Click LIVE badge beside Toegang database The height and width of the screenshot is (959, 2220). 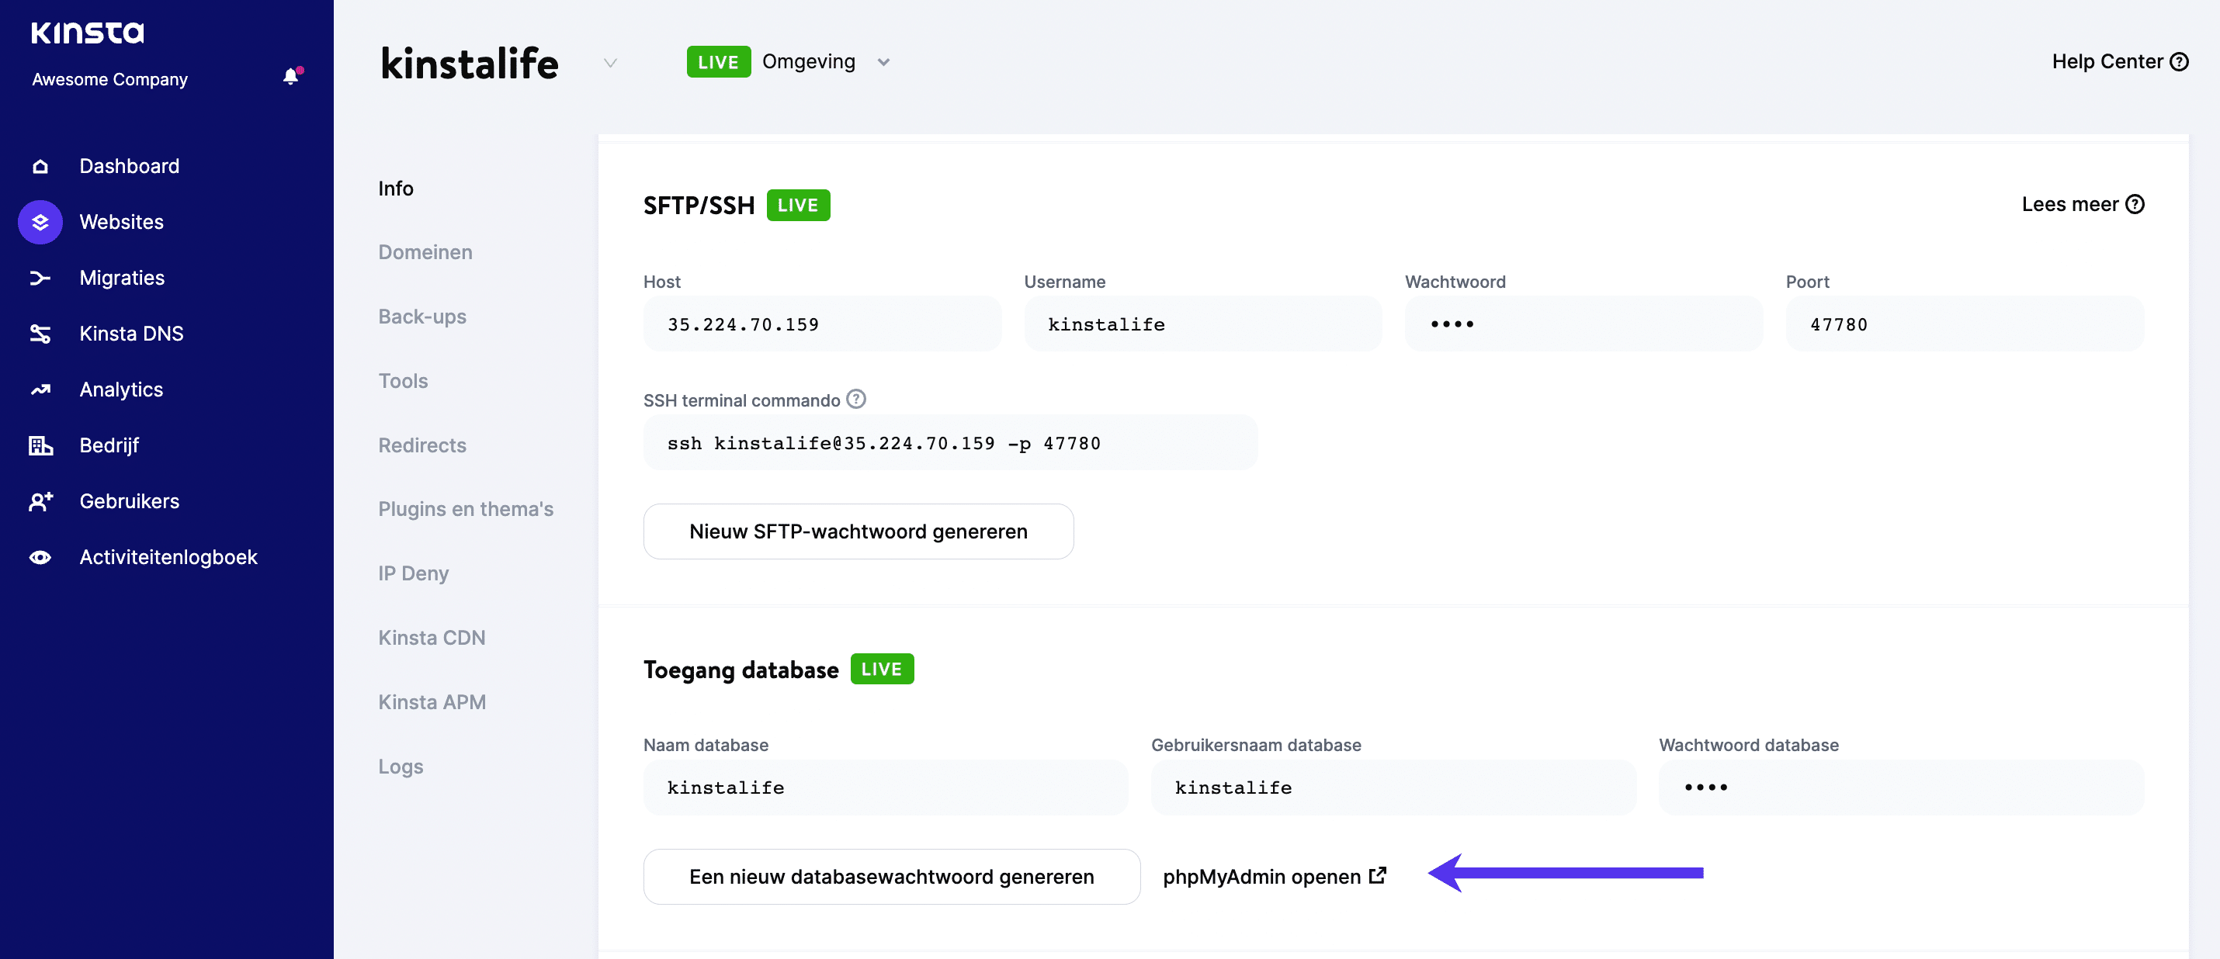tap(882, 670)
